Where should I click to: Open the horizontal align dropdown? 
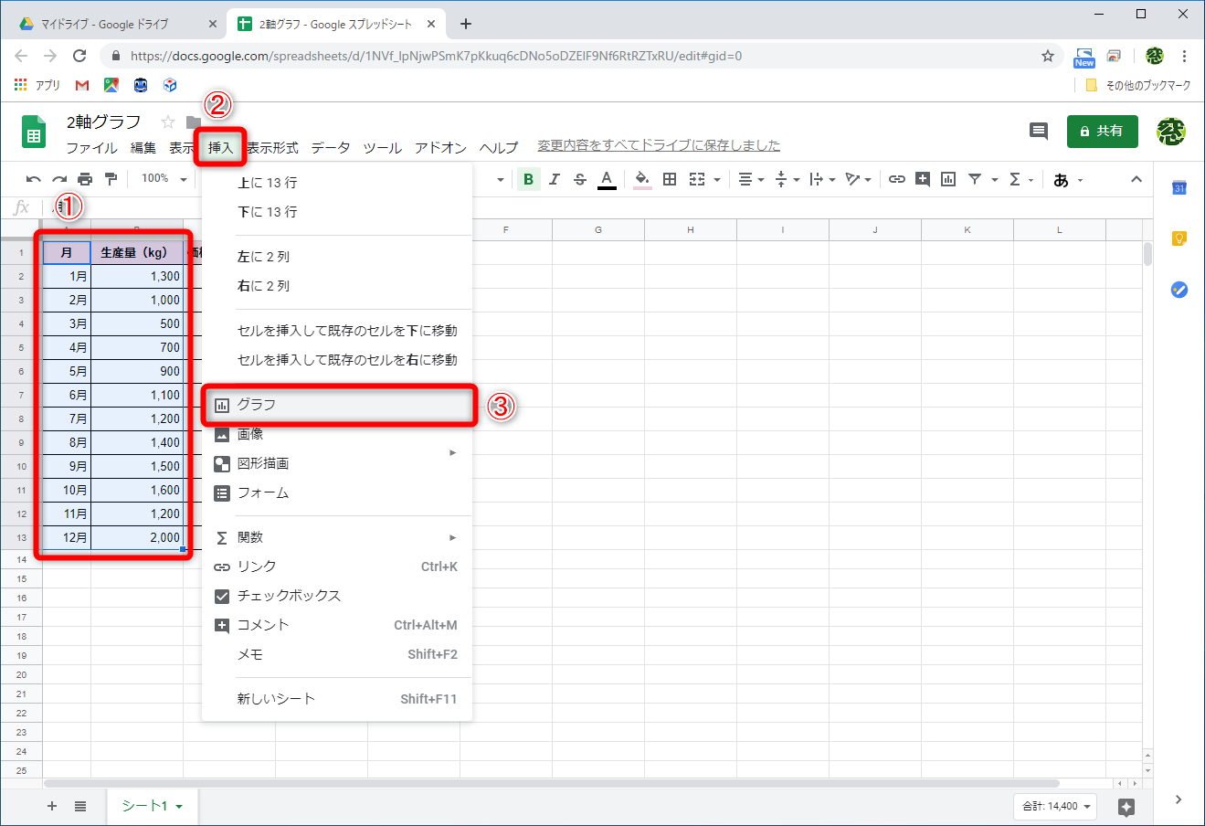(x=751, y=179)
